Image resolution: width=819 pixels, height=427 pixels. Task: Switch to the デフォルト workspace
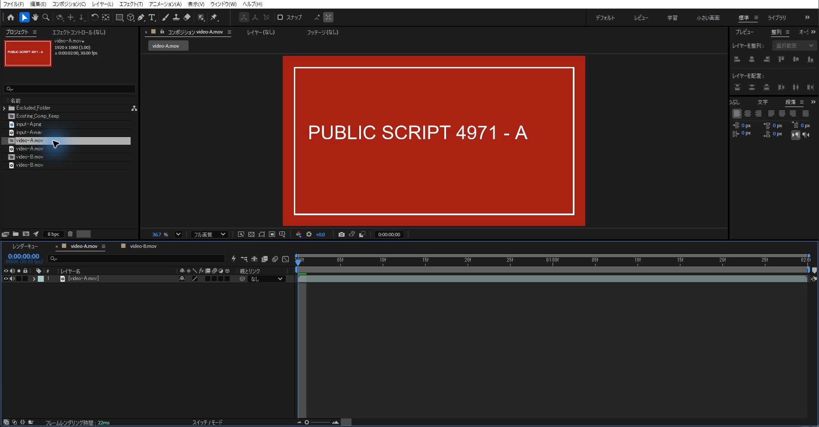pos(605,18)
